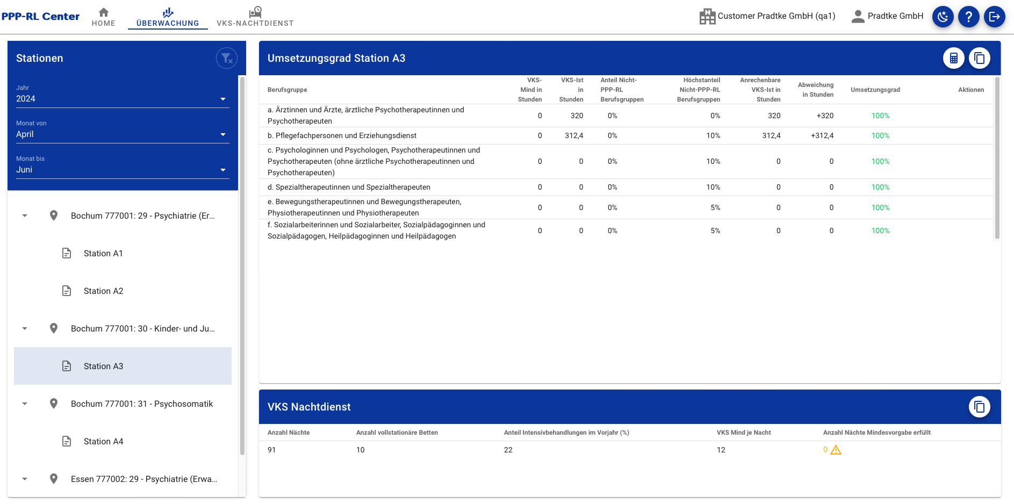
Task: Click the Umsetzungsgrad column header
Action: 875,90
